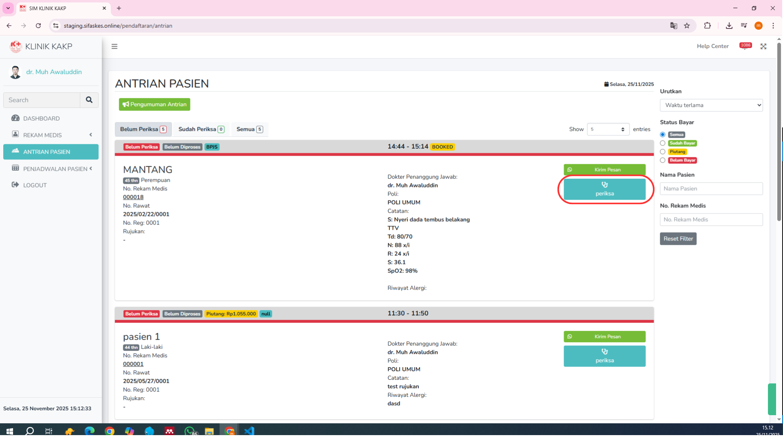
Task: Click the LOGOUT sidebar item
Action: point(35,185)
